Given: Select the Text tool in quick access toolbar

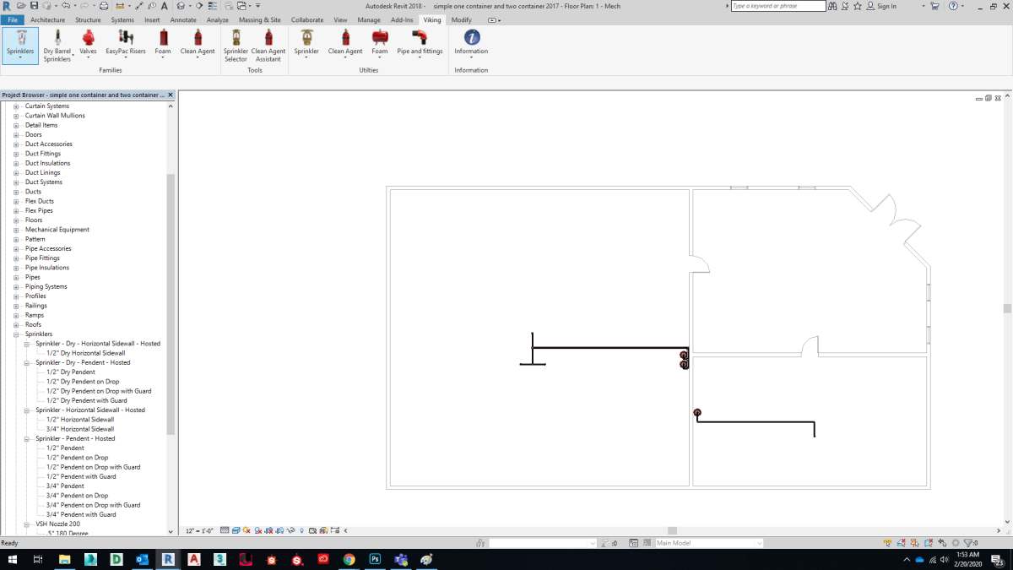Looking at the screenshot, I should tap(164, 6).
